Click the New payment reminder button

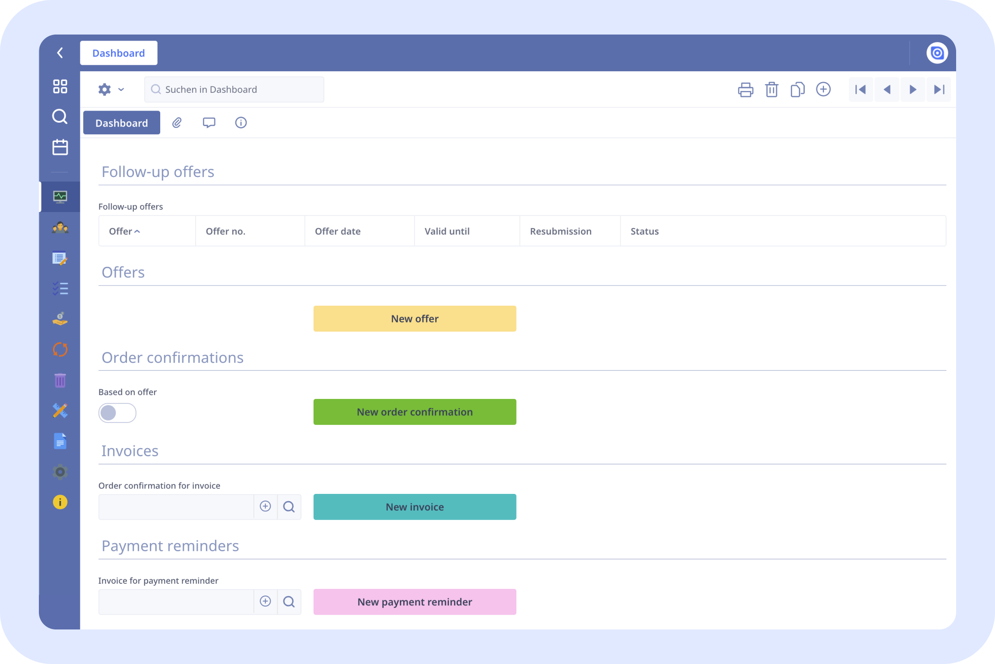click(x=415, y=602)
